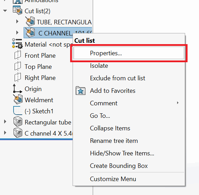Select Create Bounding Box
Viewport: 199px width, 195px height.
pos(119,166)
